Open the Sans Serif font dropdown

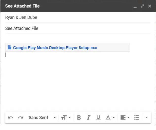coord(42,118)
